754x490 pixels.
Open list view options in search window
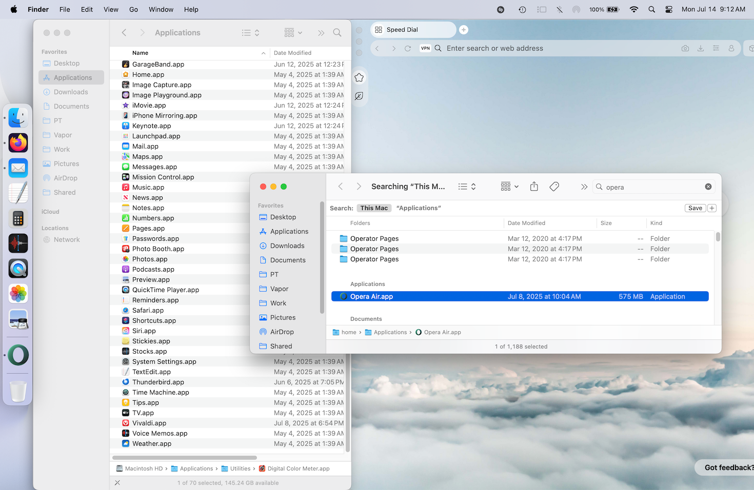[x=467, y=187]
